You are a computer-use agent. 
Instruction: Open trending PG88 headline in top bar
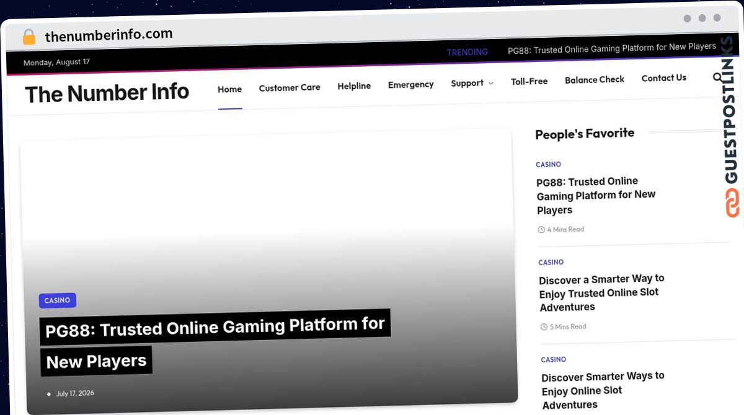tap(612, 48)
